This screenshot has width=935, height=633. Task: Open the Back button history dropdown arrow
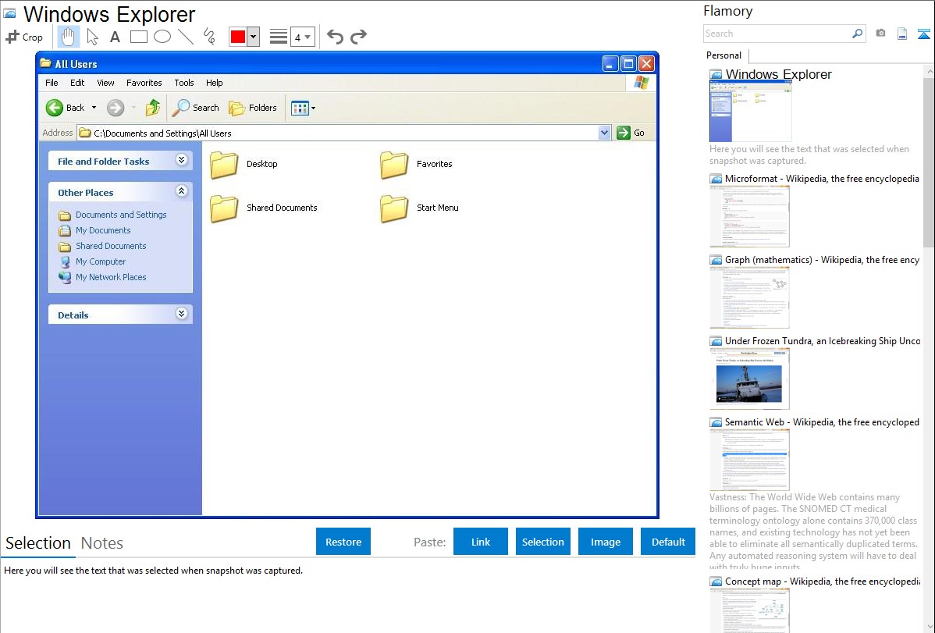click(94, 108)
